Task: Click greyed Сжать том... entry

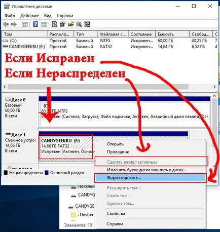Action: 119,196
